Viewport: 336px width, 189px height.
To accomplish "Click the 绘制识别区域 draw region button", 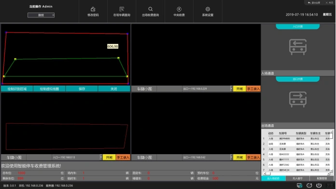I will (17, 89).
